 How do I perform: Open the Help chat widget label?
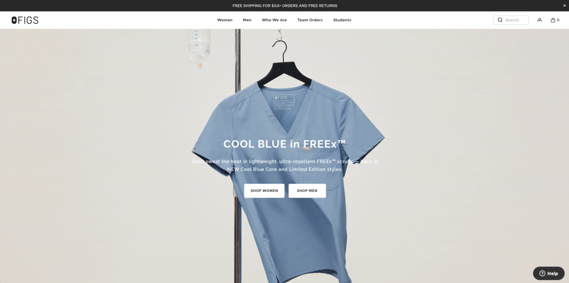[552, 274]
